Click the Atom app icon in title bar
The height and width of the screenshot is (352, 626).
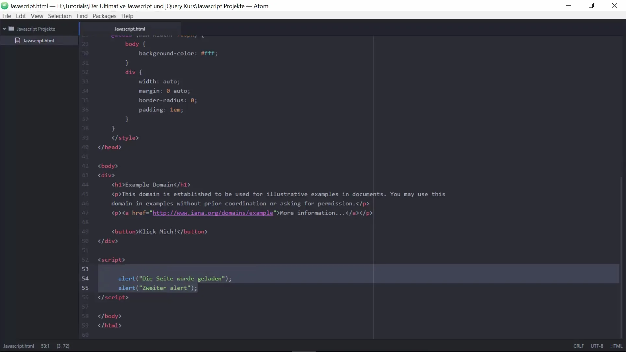[x=5, y=6]
